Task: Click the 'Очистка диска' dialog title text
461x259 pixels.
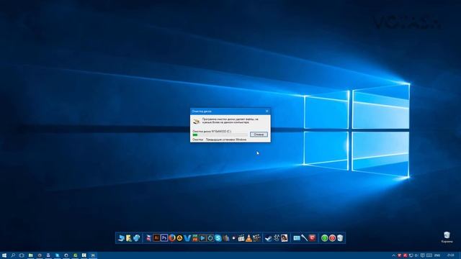Action: (x=202, y=112)
